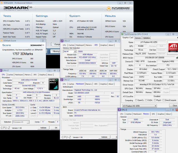Minimize the TechPowerUp GPU-Z window
Viewport: 178px width, 153px height.
pos(168,34)
